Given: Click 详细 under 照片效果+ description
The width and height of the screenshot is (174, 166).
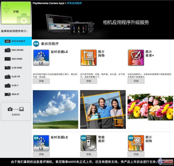Looking at the screenshot, I should (136, 81).
